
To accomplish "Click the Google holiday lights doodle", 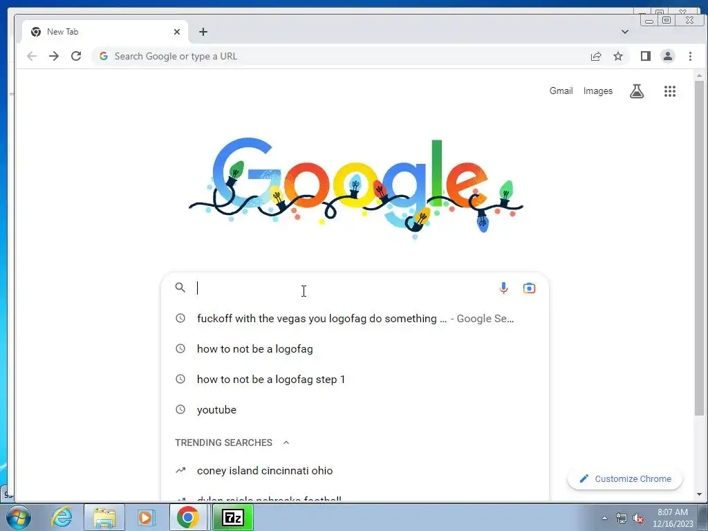I will coord(356,187).
